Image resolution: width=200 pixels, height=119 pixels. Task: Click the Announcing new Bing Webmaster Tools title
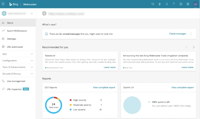[x=155, y=56]
